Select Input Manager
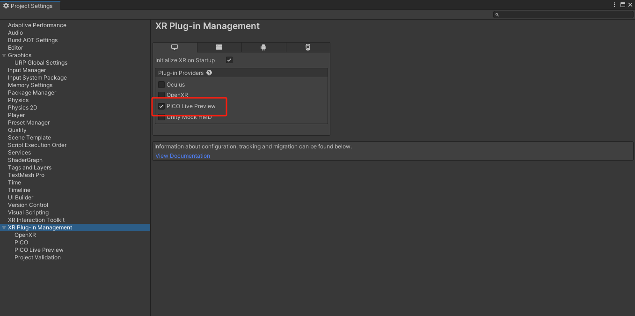This screenshot has height=316, width=635. click(27, 70)
